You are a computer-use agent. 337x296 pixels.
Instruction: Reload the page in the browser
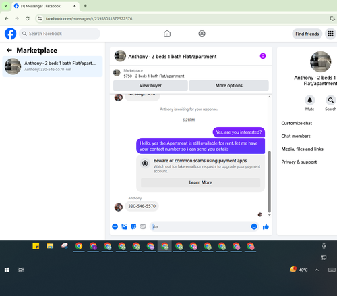click(28, 18)
